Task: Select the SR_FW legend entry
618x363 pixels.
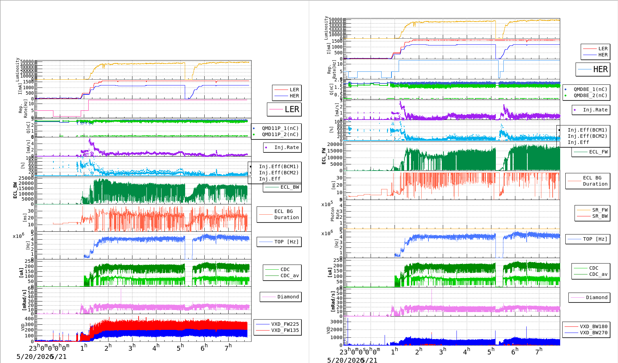Action: pyautogui.click(x=592, y=210)
